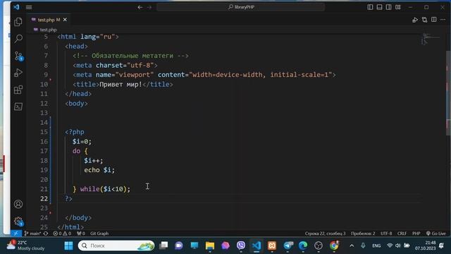
Task: Change file encoding via UTF-8
Action: click(x=386, y=234)
